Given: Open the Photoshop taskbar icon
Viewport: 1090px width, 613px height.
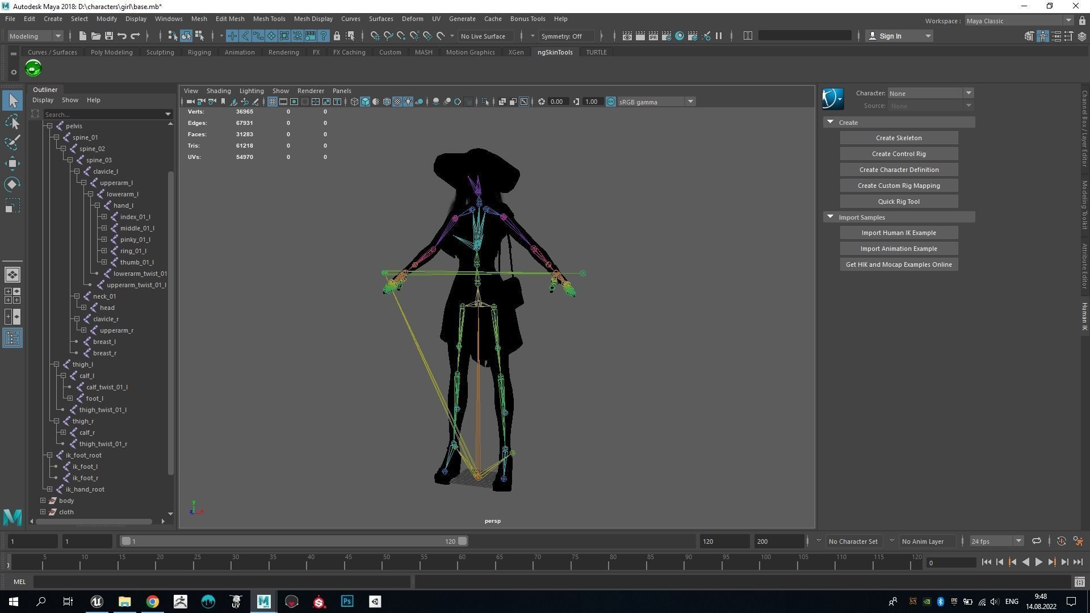Looking at the screenshot, I should (x=347, y=602).
